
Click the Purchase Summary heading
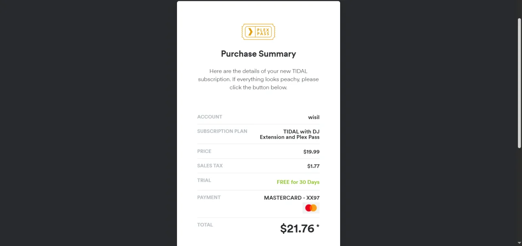coord(258,54)
